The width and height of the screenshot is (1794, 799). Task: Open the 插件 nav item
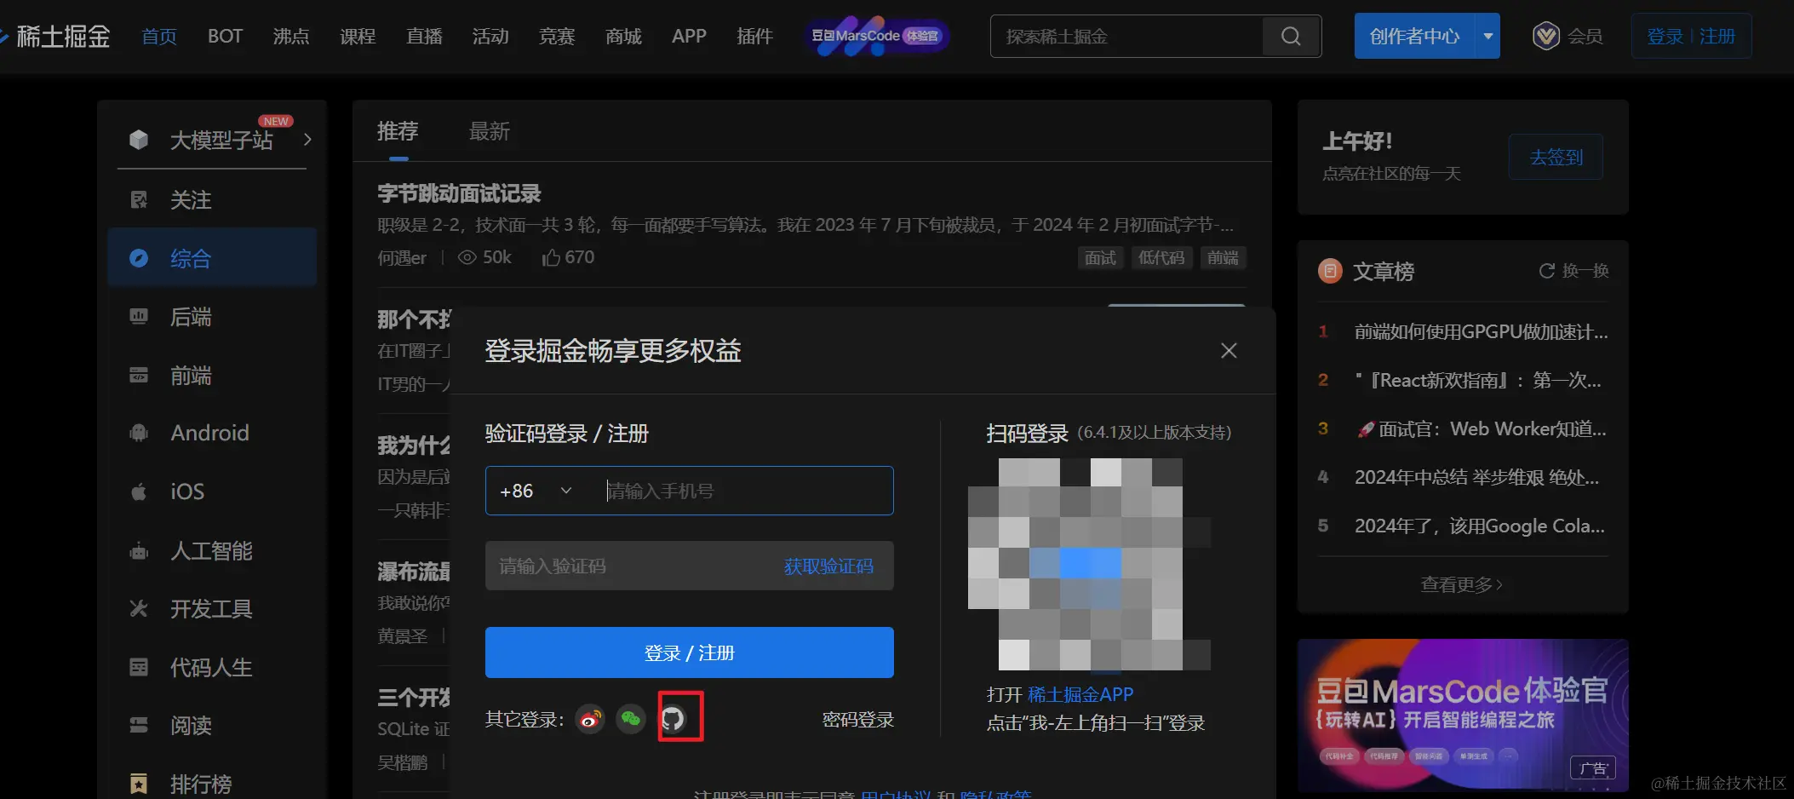point(754,37)
